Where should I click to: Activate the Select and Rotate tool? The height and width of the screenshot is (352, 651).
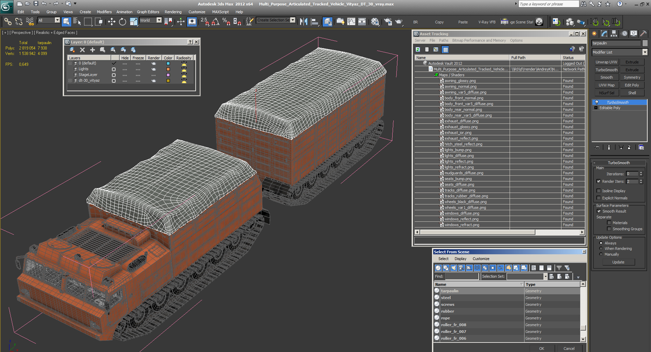point(122,22)
